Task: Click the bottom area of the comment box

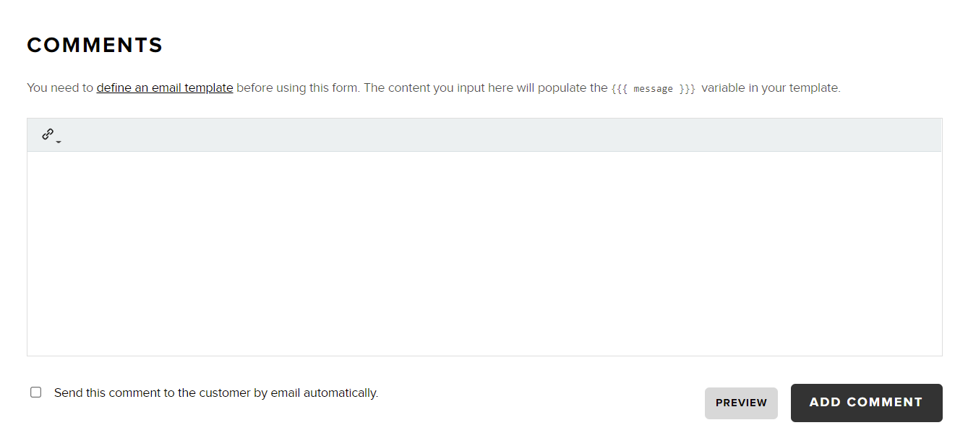Action: click(484, 340)
